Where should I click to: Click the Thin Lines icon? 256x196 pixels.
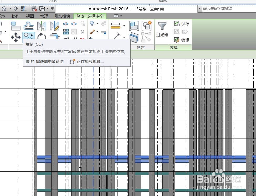pos(24,8)
